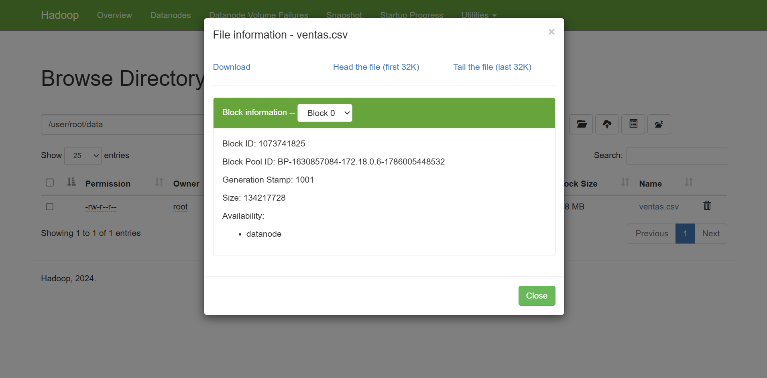This screenshot has height=378, width=767.
Task: Open Head the file (first 32K)
Action: [376, 67]
